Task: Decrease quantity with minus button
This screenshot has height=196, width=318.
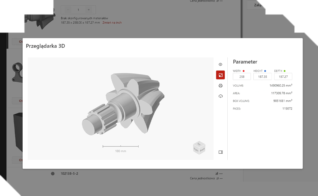Action: (68, 10)
